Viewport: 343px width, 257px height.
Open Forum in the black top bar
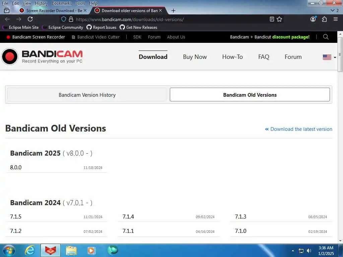click(x=154, y=37)
